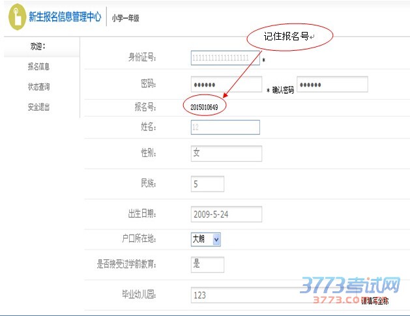Click the 新生报名信息管理中心 title
Image resolution: width=410 pixels, height=316 pixels.
click(65, 18)
